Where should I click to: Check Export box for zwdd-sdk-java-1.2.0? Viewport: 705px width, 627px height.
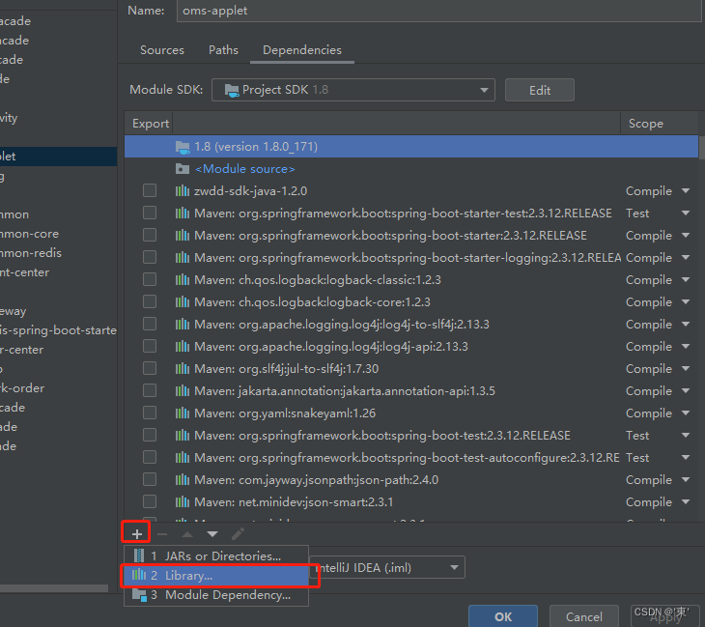[150, 190]
